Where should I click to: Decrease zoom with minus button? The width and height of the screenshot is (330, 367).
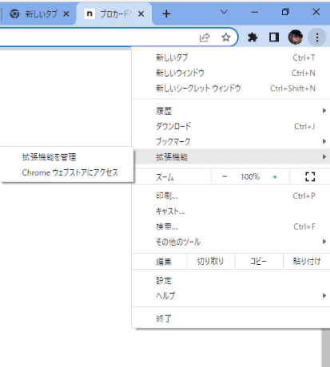coord(225,176)
